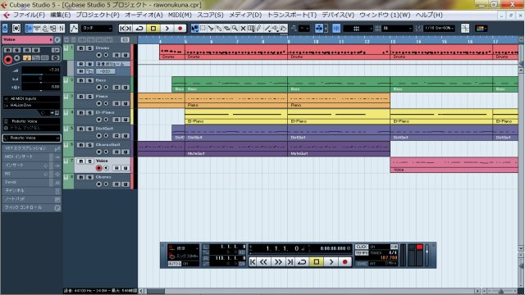Image resolution: width=525 pixels, height=295 pixels.
Task: Toggle Cycle on the transport panel
Action: point(302,262)
